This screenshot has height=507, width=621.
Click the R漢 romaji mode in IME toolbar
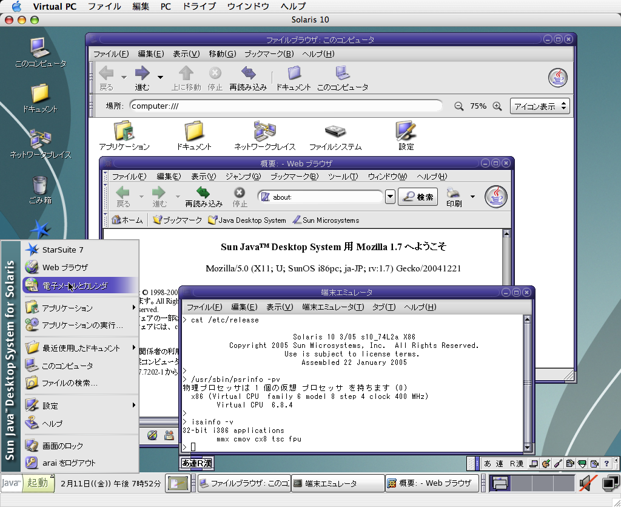pos(517,463)
